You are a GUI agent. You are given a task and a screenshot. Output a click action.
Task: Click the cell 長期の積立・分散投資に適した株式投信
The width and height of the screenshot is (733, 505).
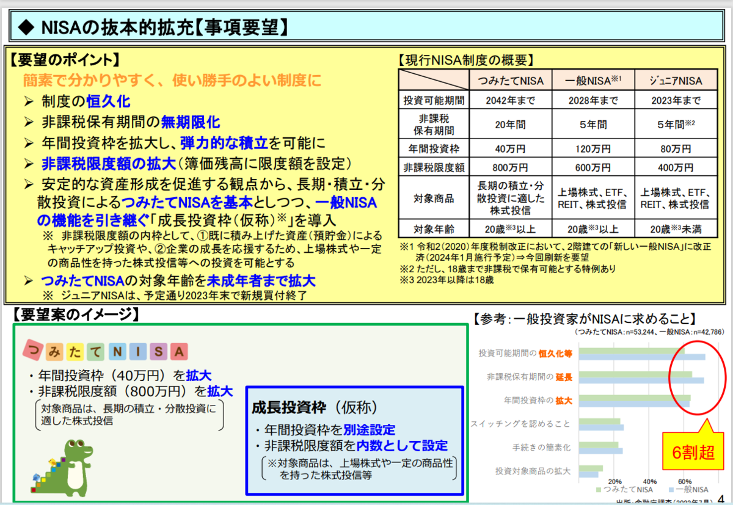pyautogui.click(x=511, y=198)
